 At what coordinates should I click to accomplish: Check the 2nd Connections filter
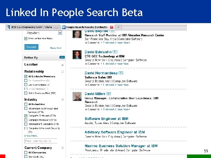(26, 85)
